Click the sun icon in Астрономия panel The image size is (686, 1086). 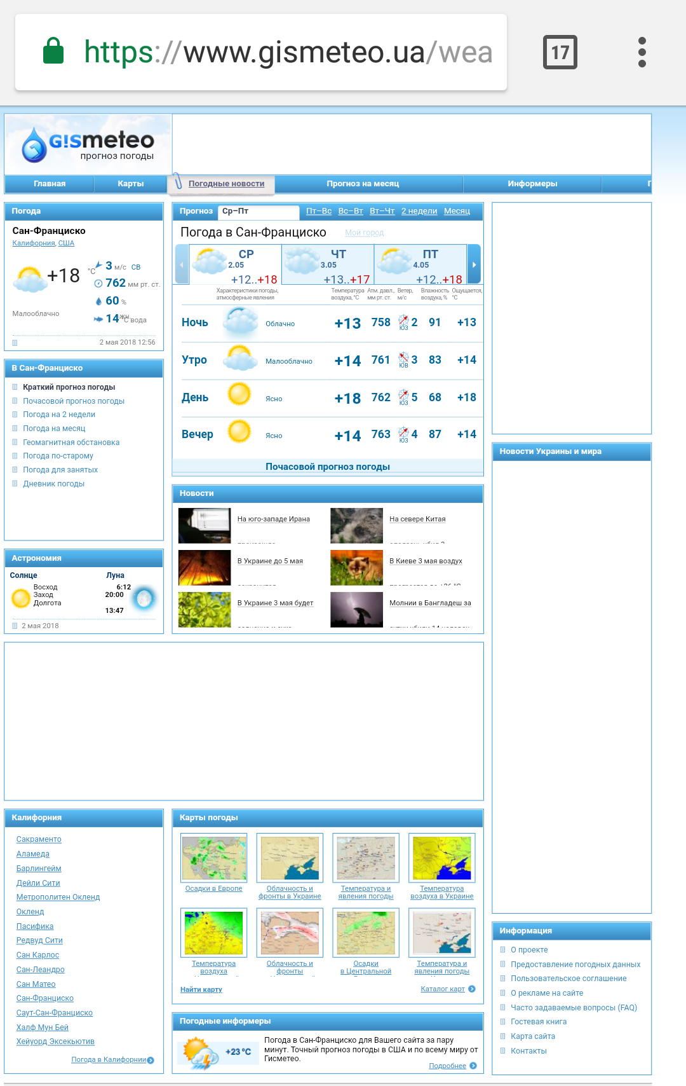tap(21, 598)
